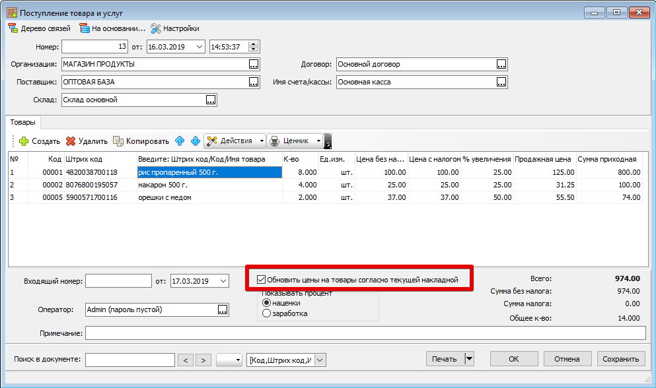Open the Печать dropdown arrow

470,359
